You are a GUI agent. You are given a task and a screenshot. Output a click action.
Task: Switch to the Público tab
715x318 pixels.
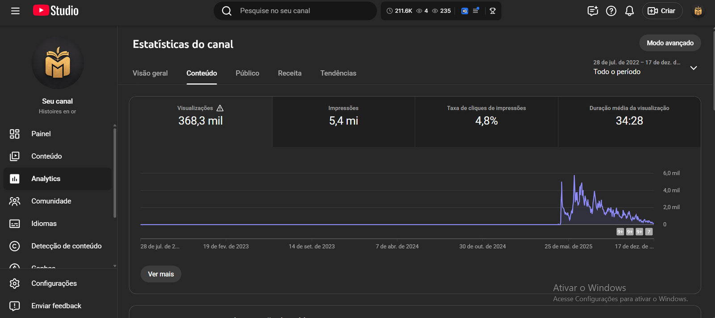(x=247, y=73)
